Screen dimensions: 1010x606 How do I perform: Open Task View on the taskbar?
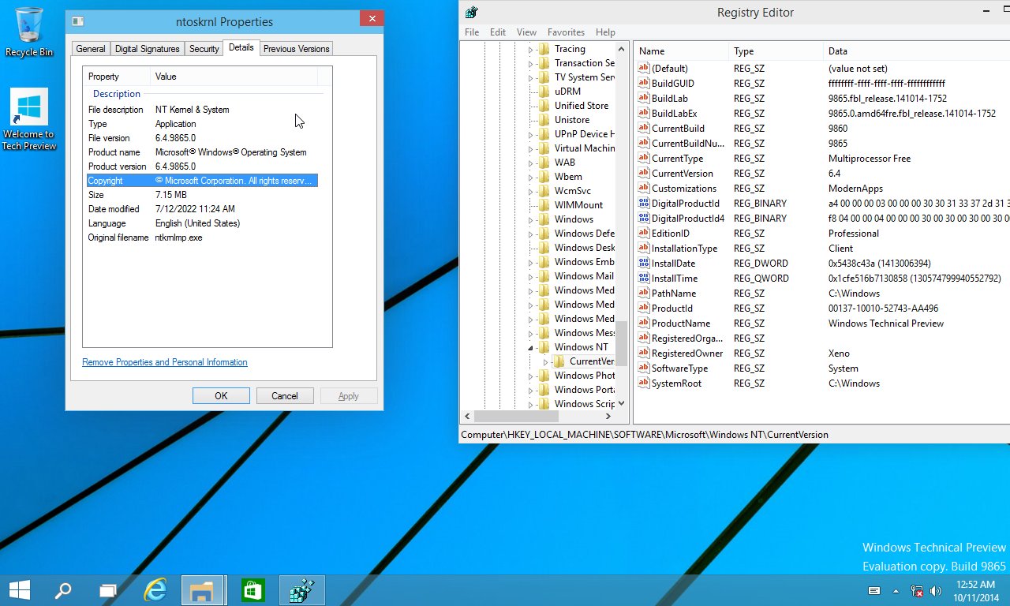tap(108, 590)
